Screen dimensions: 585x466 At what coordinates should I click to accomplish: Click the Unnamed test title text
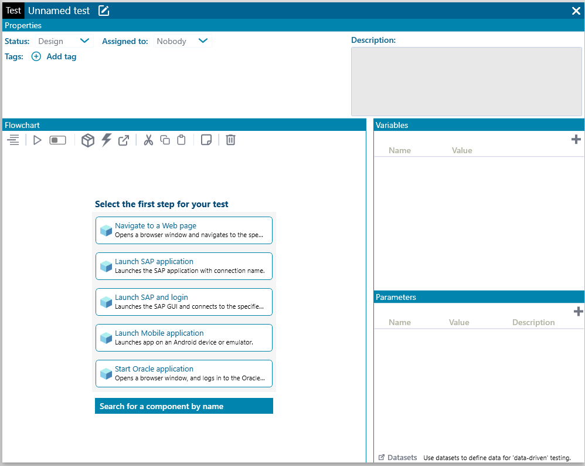point(59,11)
